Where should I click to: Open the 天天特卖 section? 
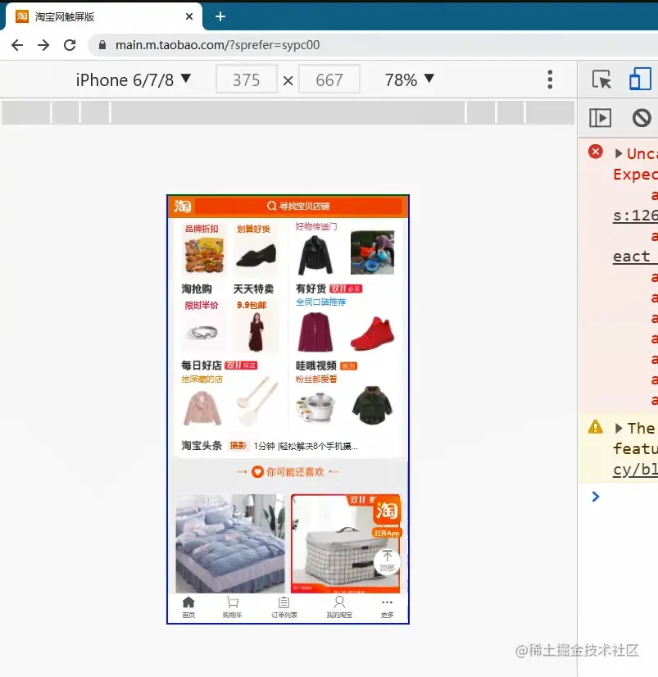click(253, 289)
